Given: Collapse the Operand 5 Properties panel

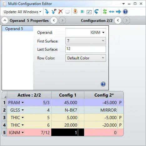Looking at the screenshot, I should (5, 20).
